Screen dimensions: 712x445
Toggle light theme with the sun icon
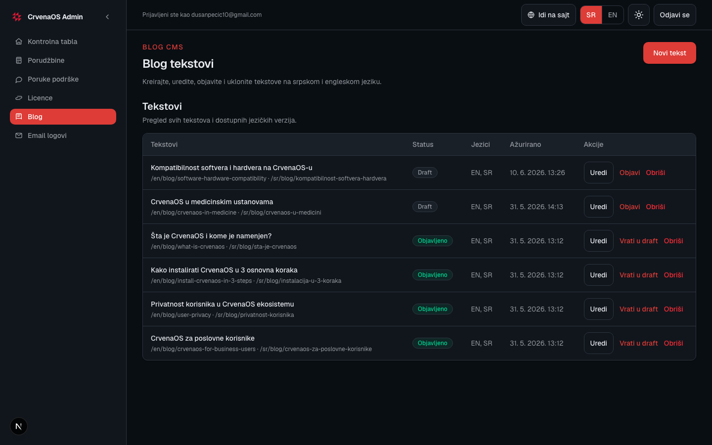639,15
